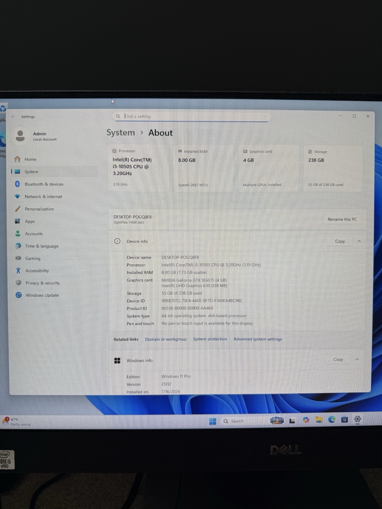Click the Find a setting search box

point(191,116)
